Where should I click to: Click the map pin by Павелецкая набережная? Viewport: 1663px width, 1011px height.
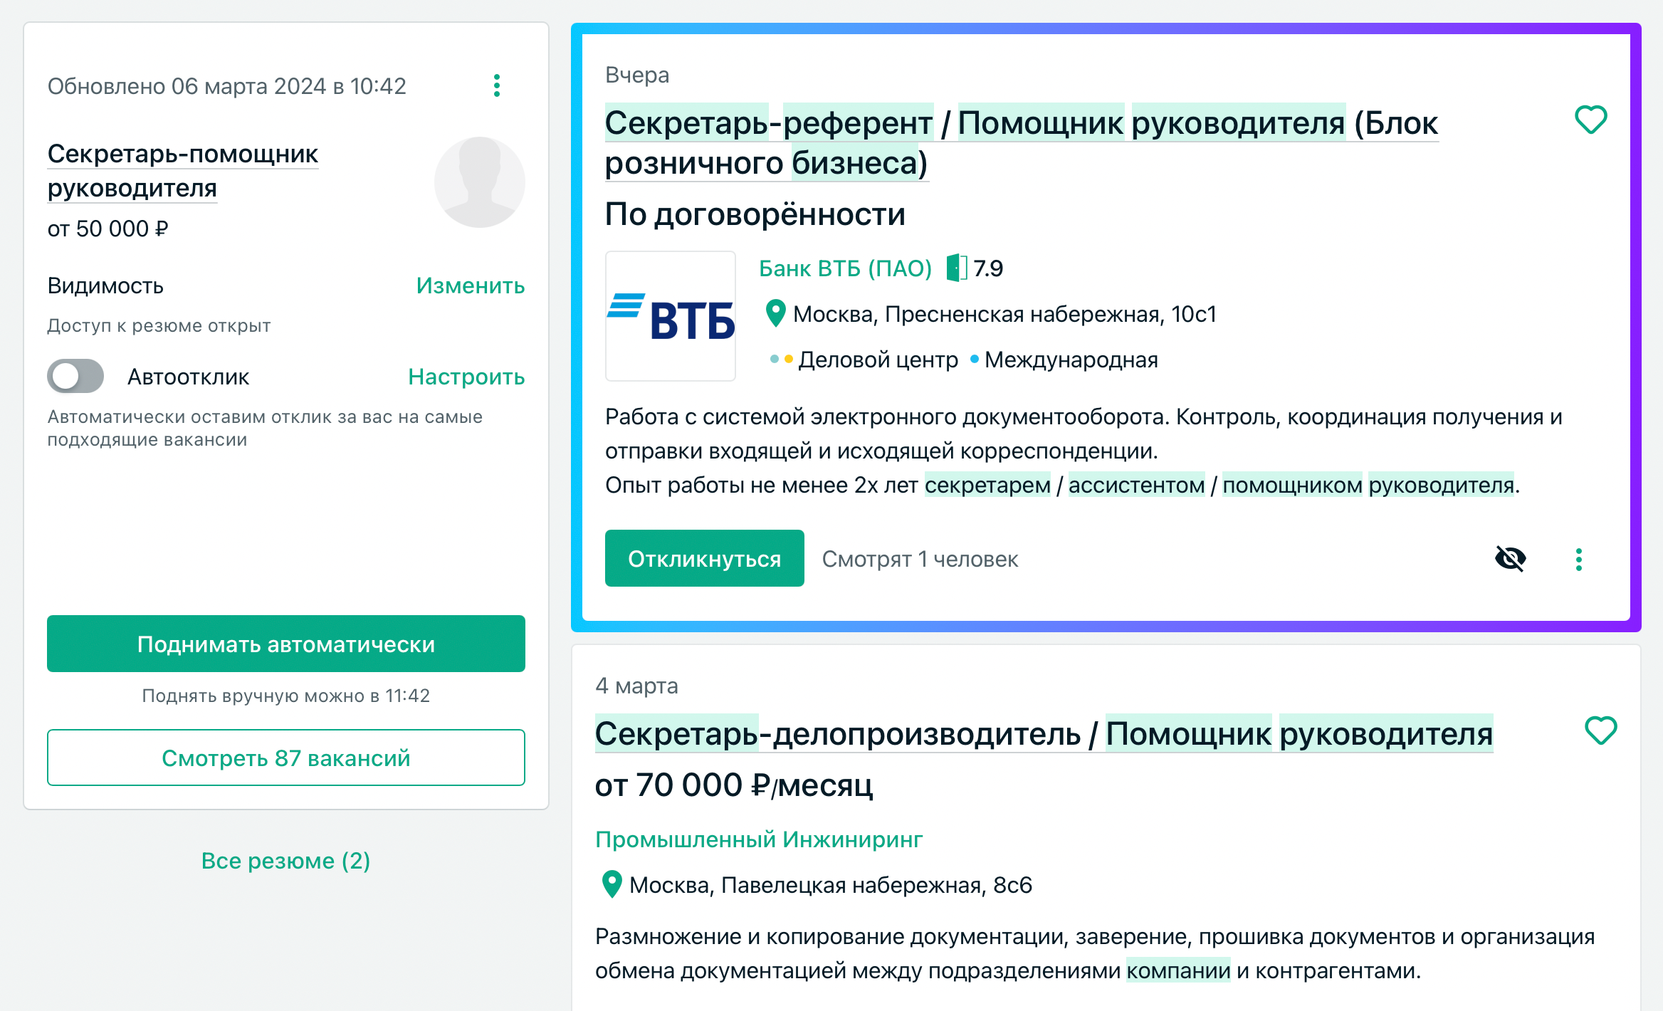click(x=612, y=884)
